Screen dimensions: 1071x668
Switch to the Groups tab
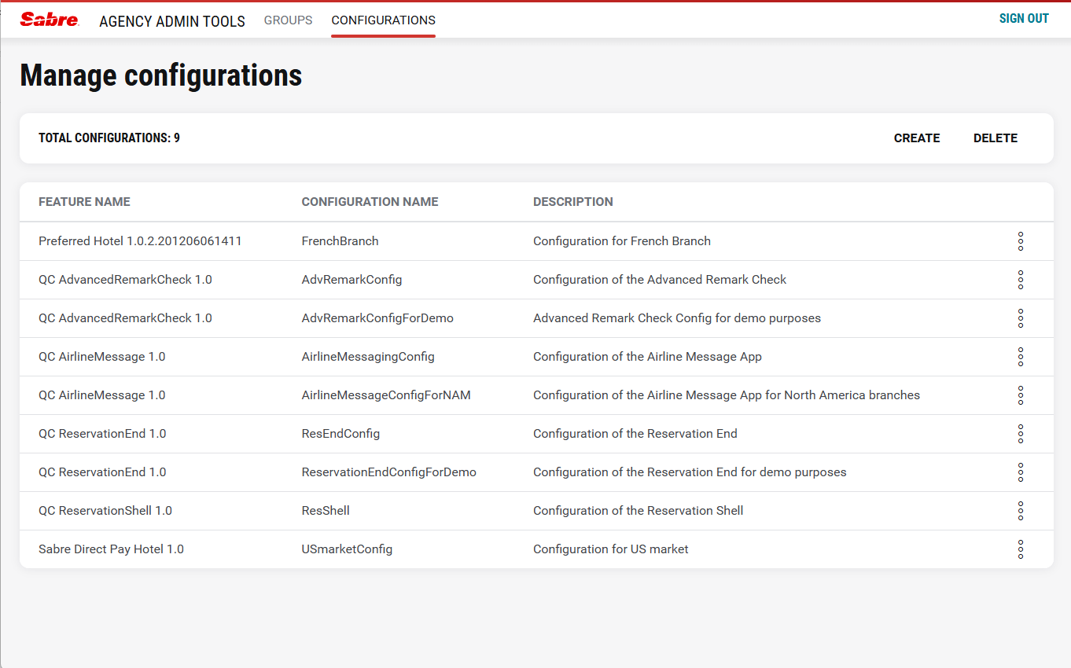[x=289, y=20]
